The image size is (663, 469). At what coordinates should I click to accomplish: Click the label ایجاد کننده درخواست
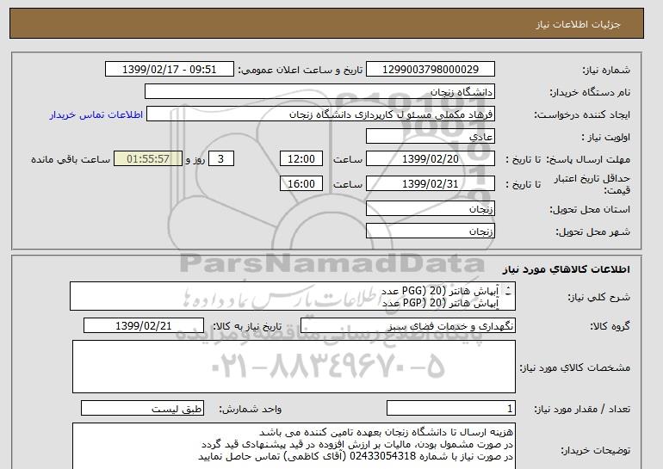tap(582, 114)
